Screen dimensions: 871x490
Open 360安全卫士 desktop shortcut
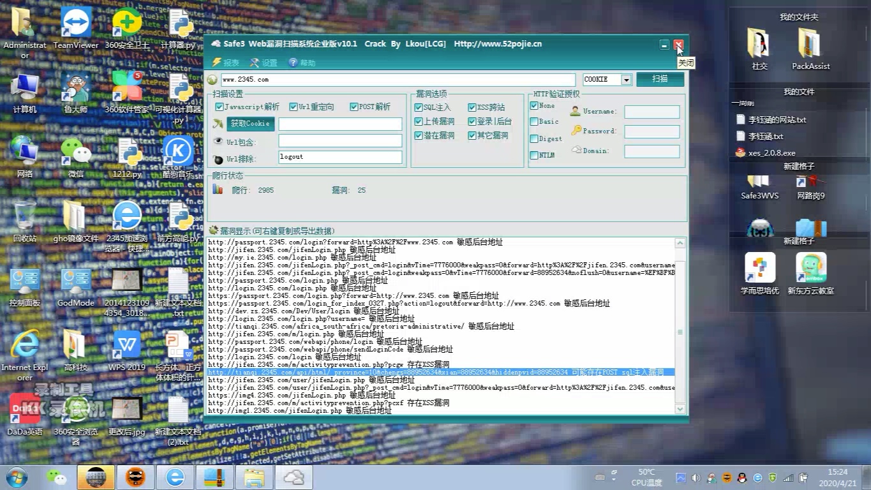[x=127, y=28]
